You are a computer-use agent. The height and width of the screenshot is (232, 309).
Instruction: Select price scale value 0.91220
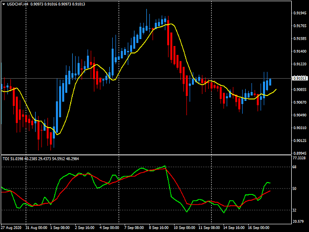coord(300,64)
